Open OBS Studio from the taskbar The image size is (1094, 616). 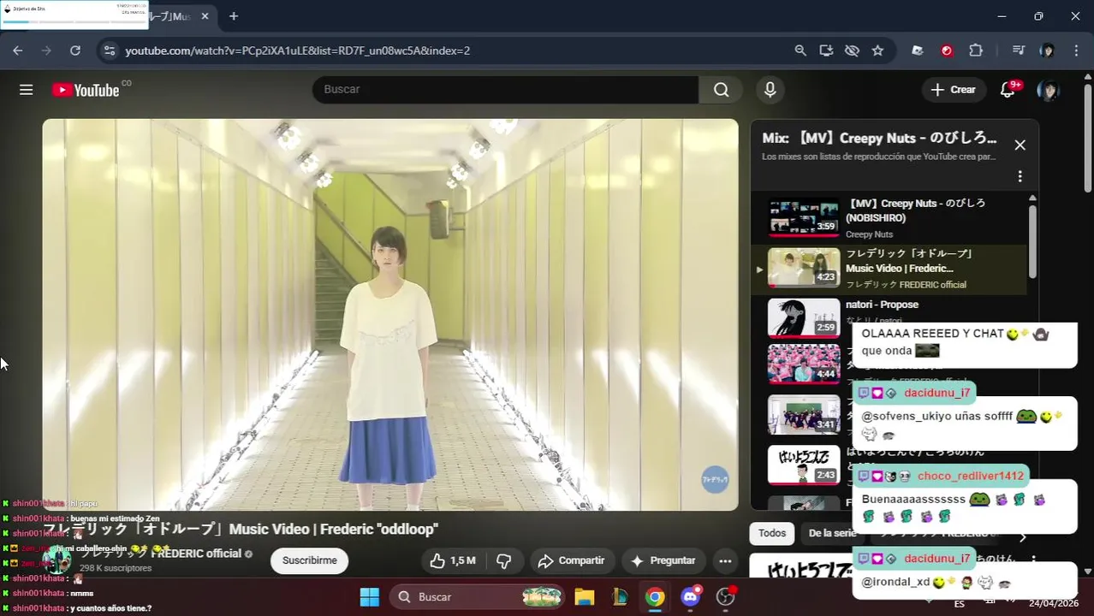[x=726, y=596]
